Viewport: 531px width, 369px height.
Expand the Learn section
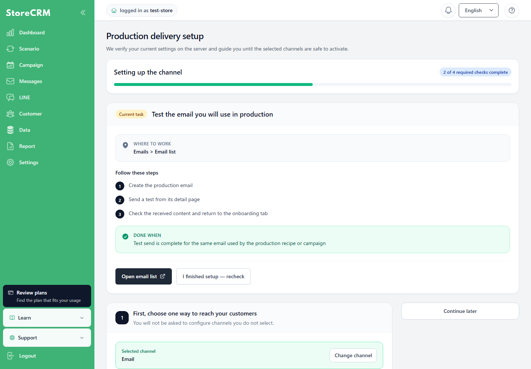click(x=47, y=318)
